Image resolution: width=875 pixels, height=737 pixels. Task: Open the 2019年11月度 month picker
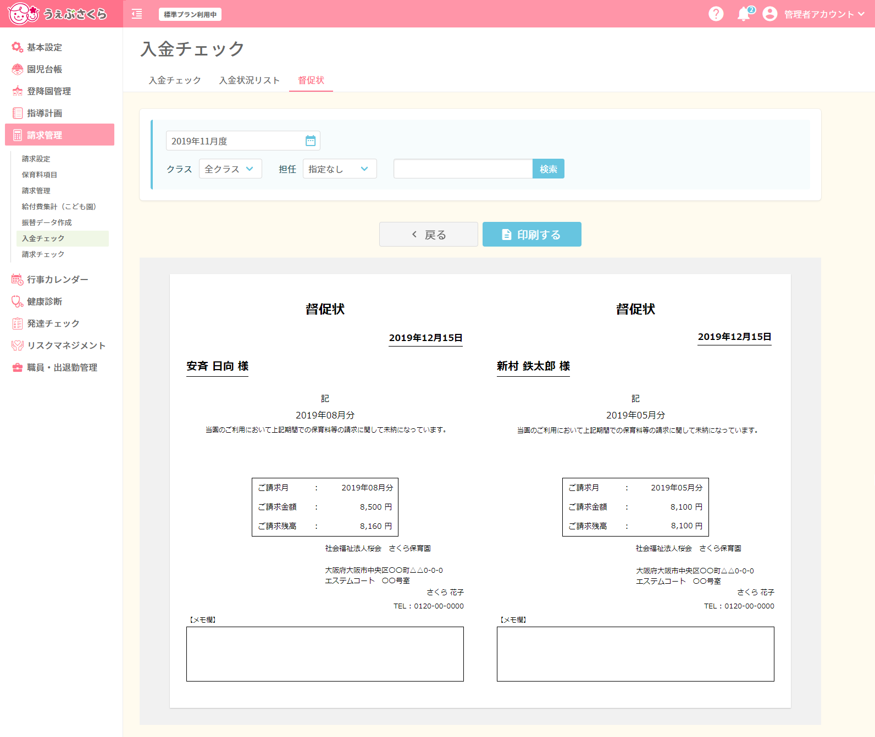tap(243, 141)
